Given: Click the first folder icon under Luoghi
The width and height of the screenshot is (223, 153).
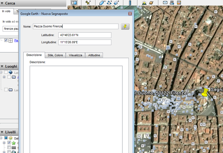Looking at the screenshot, I should click(x=14, y=77).
